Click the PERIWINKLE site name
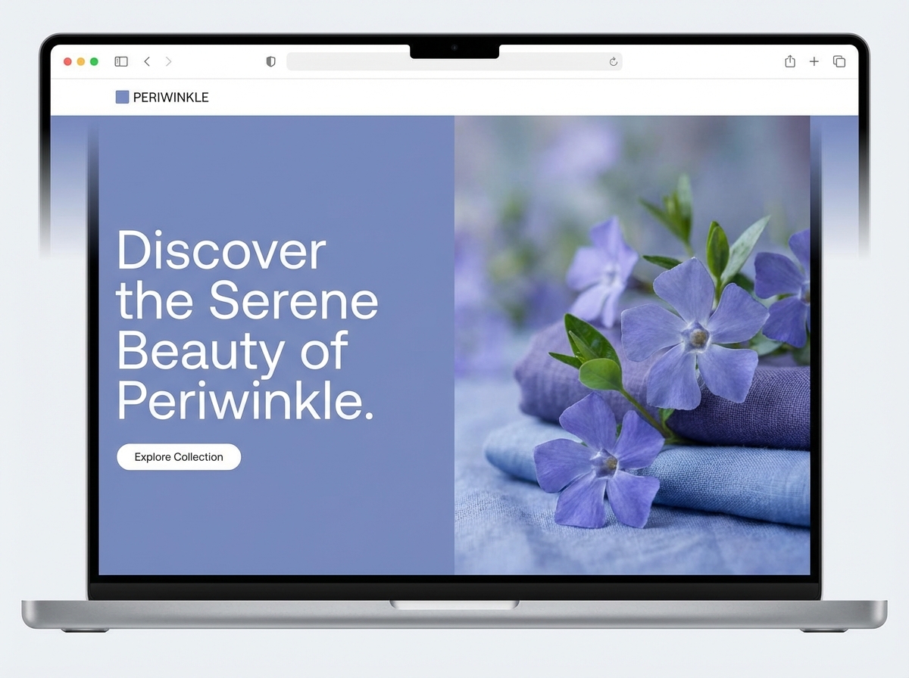The height and width of the screenshot is (678, 909). point(170,97)
